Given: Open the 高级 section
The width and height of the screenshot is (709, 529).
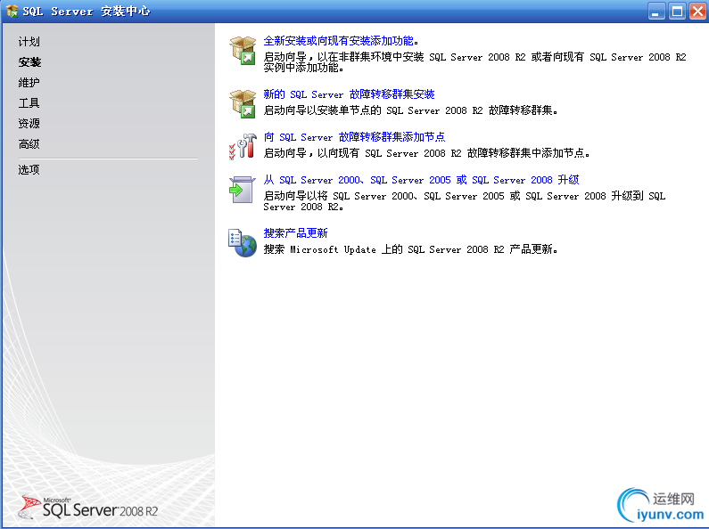Looking at the screenshot, I should [x=29, y=144].
